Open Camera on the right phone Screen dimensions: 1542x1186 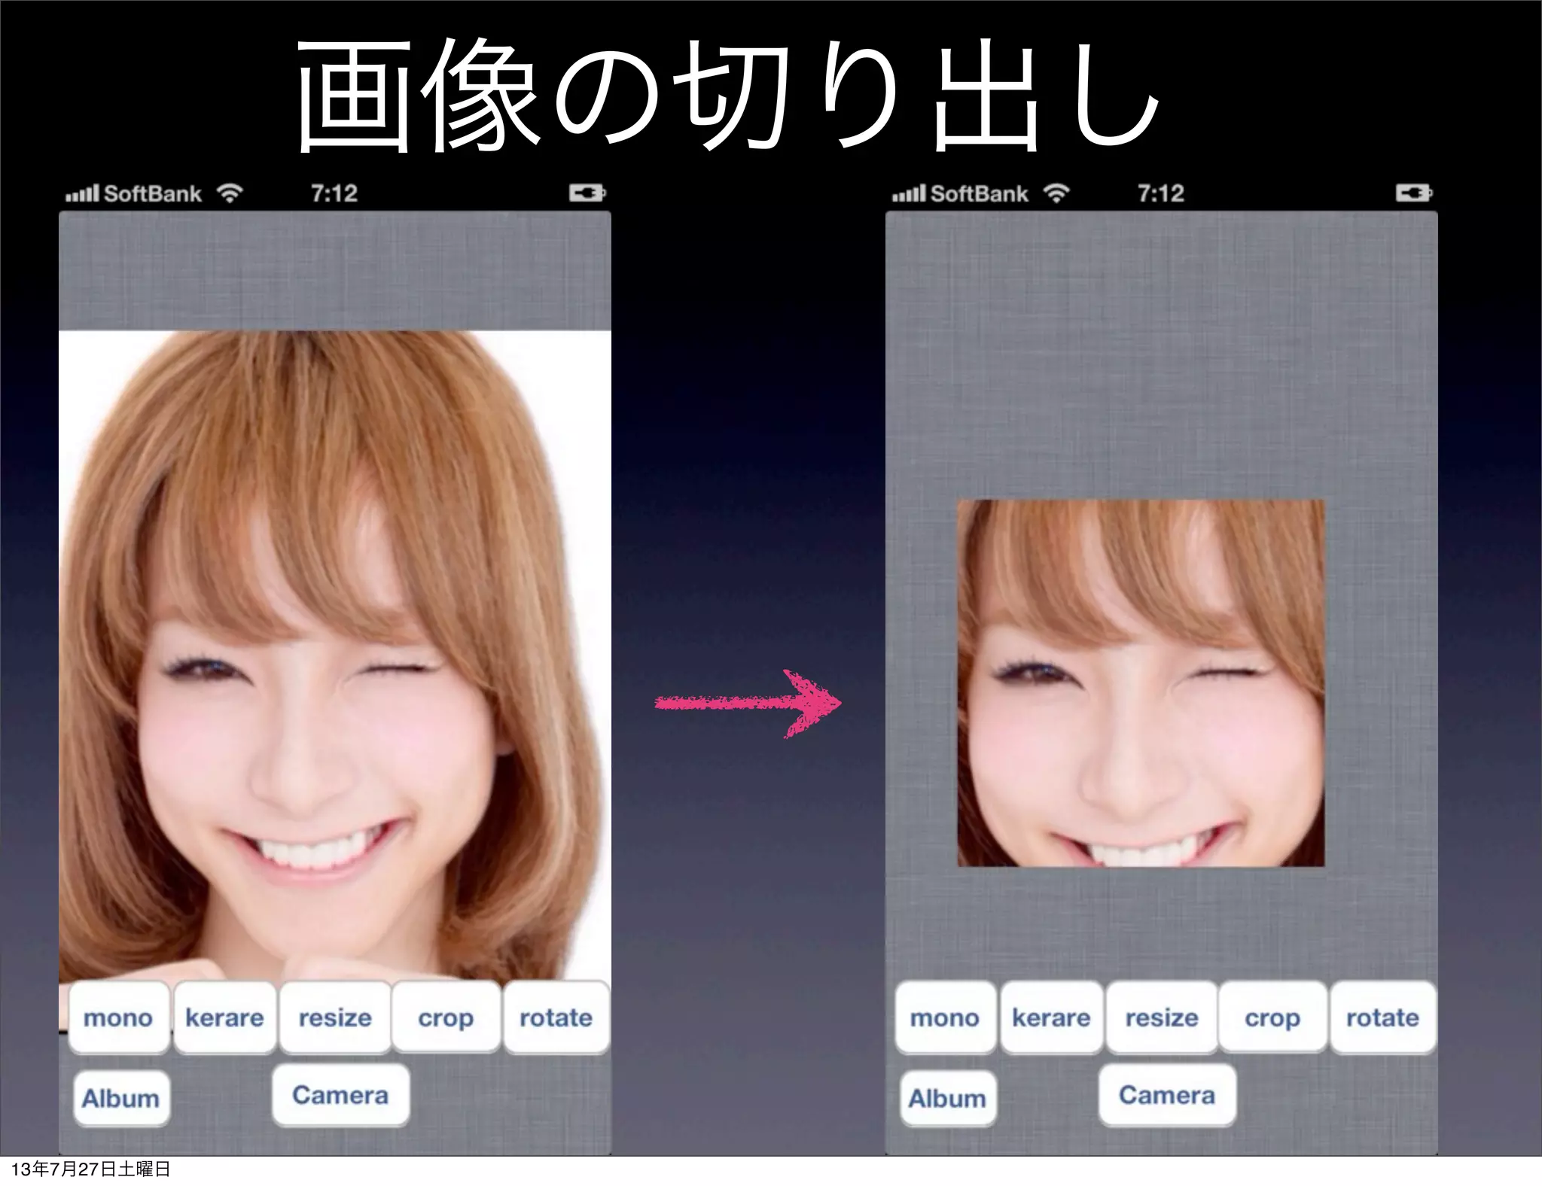click(x=1167, y=1095)
